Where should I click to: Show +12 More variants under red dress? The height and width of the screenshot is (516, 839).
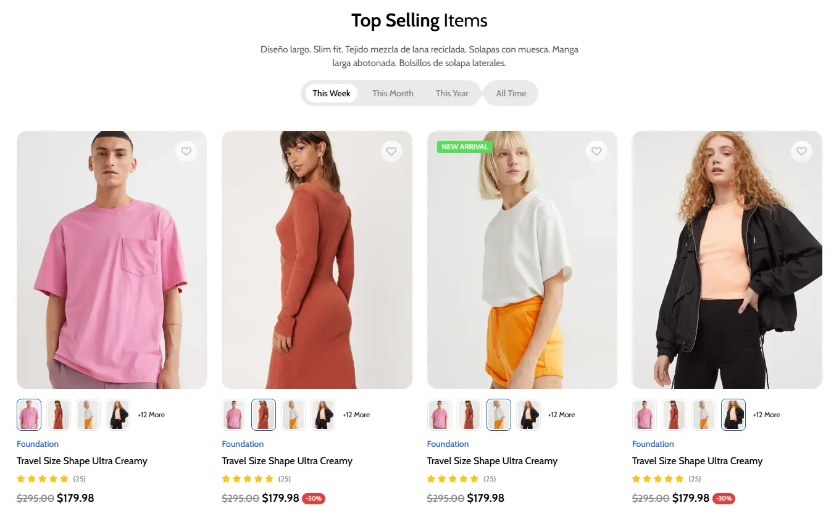tap(356, 415)
